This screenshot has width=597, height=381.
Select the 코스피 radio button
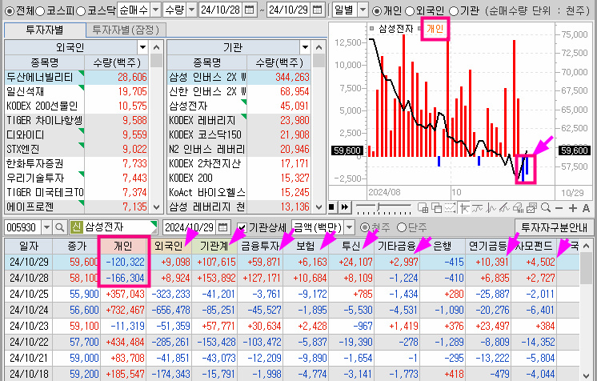(x=40, y=10)
